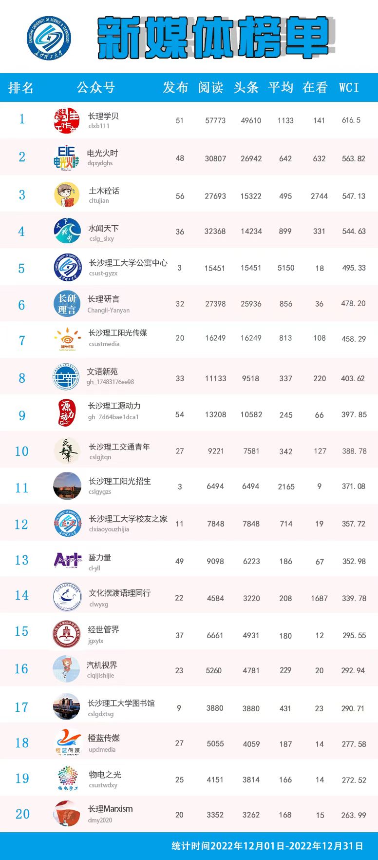Open the 文化摆渡语理同行 account name
The width and height of the screenshot is (378, 860).
pyautogui.click(x=120, y=593)
